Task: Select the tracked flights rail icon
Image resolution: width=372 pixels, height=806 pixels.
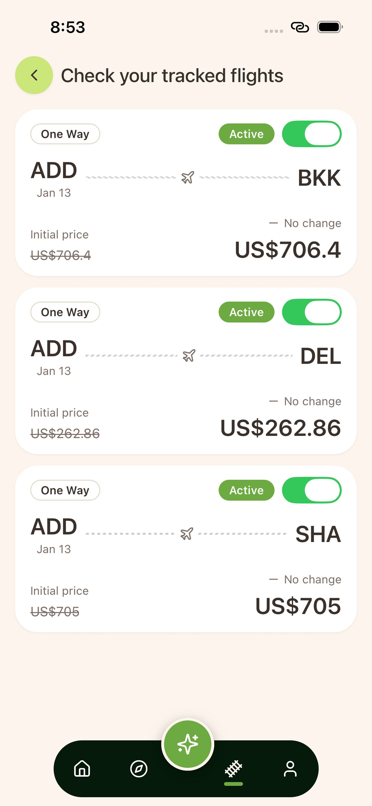Action: pos(234,769)
